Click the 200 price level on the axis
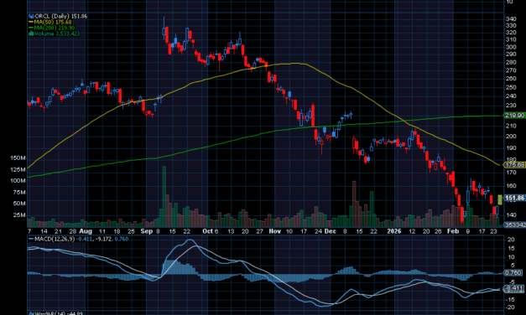The width and height of the screenshot is (526, 315). (x=511, y=137)
